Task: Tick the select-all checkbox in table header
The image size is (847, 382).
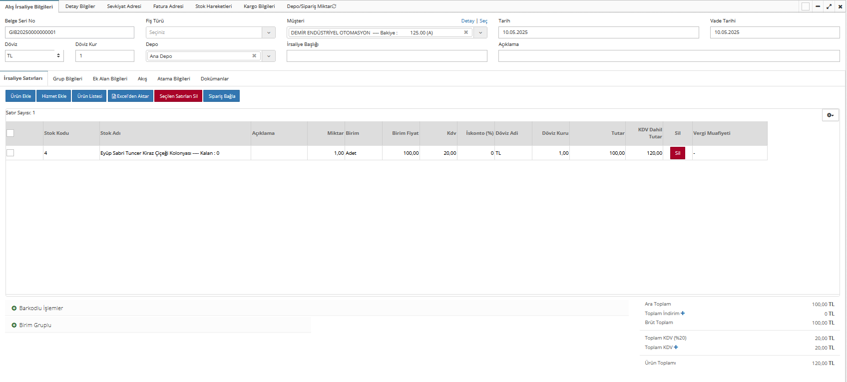Action: pos(10,133)
